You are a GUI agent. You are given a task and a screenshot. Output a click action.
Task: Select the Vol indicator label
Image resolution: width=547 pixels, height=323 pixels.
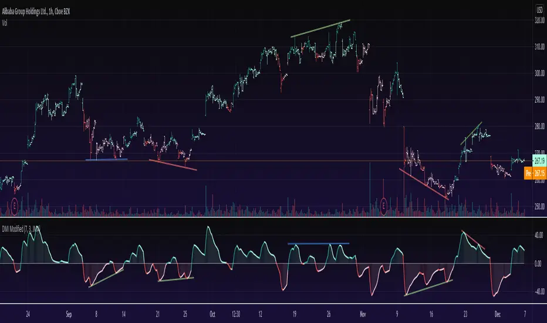click(x=5, y=23)
